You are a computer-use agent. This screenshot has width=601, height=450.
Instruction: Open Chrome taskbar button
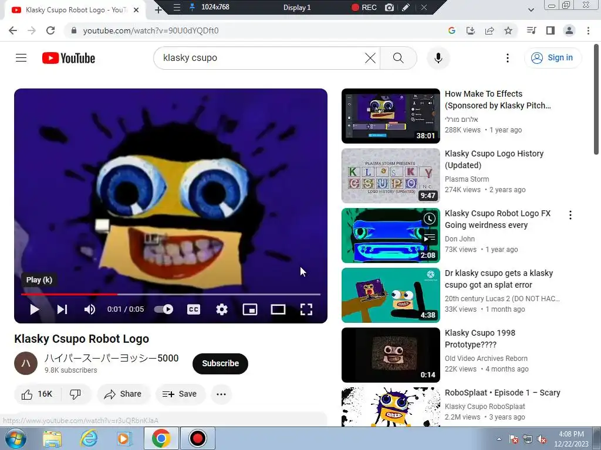(161, 438)
